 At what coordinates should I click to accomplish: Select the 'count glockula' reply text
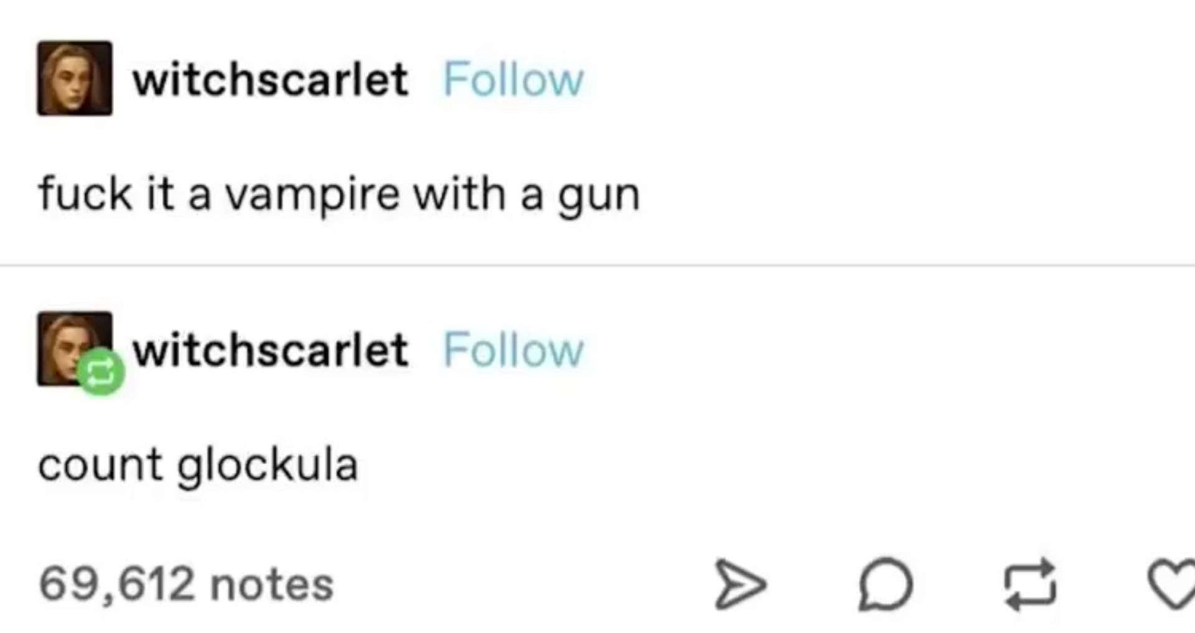click(198, 465)
